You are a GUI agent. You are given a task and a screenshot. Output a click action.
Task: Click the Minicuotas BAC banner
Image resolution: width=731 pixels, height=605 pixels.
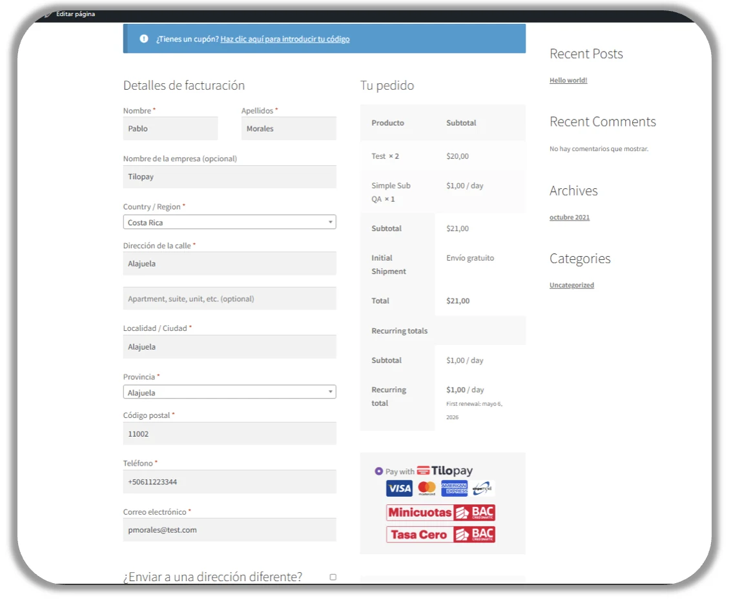(440, 513)
